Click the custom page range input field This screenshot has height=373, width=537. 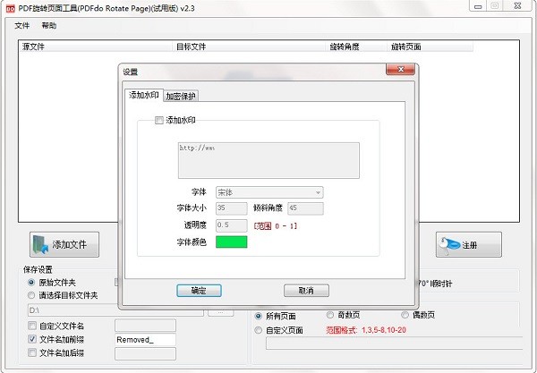[395, 343]
